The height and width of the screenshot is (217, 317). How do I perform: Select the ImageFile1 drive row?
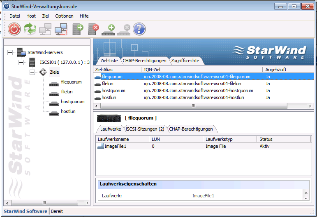[204, 146]
